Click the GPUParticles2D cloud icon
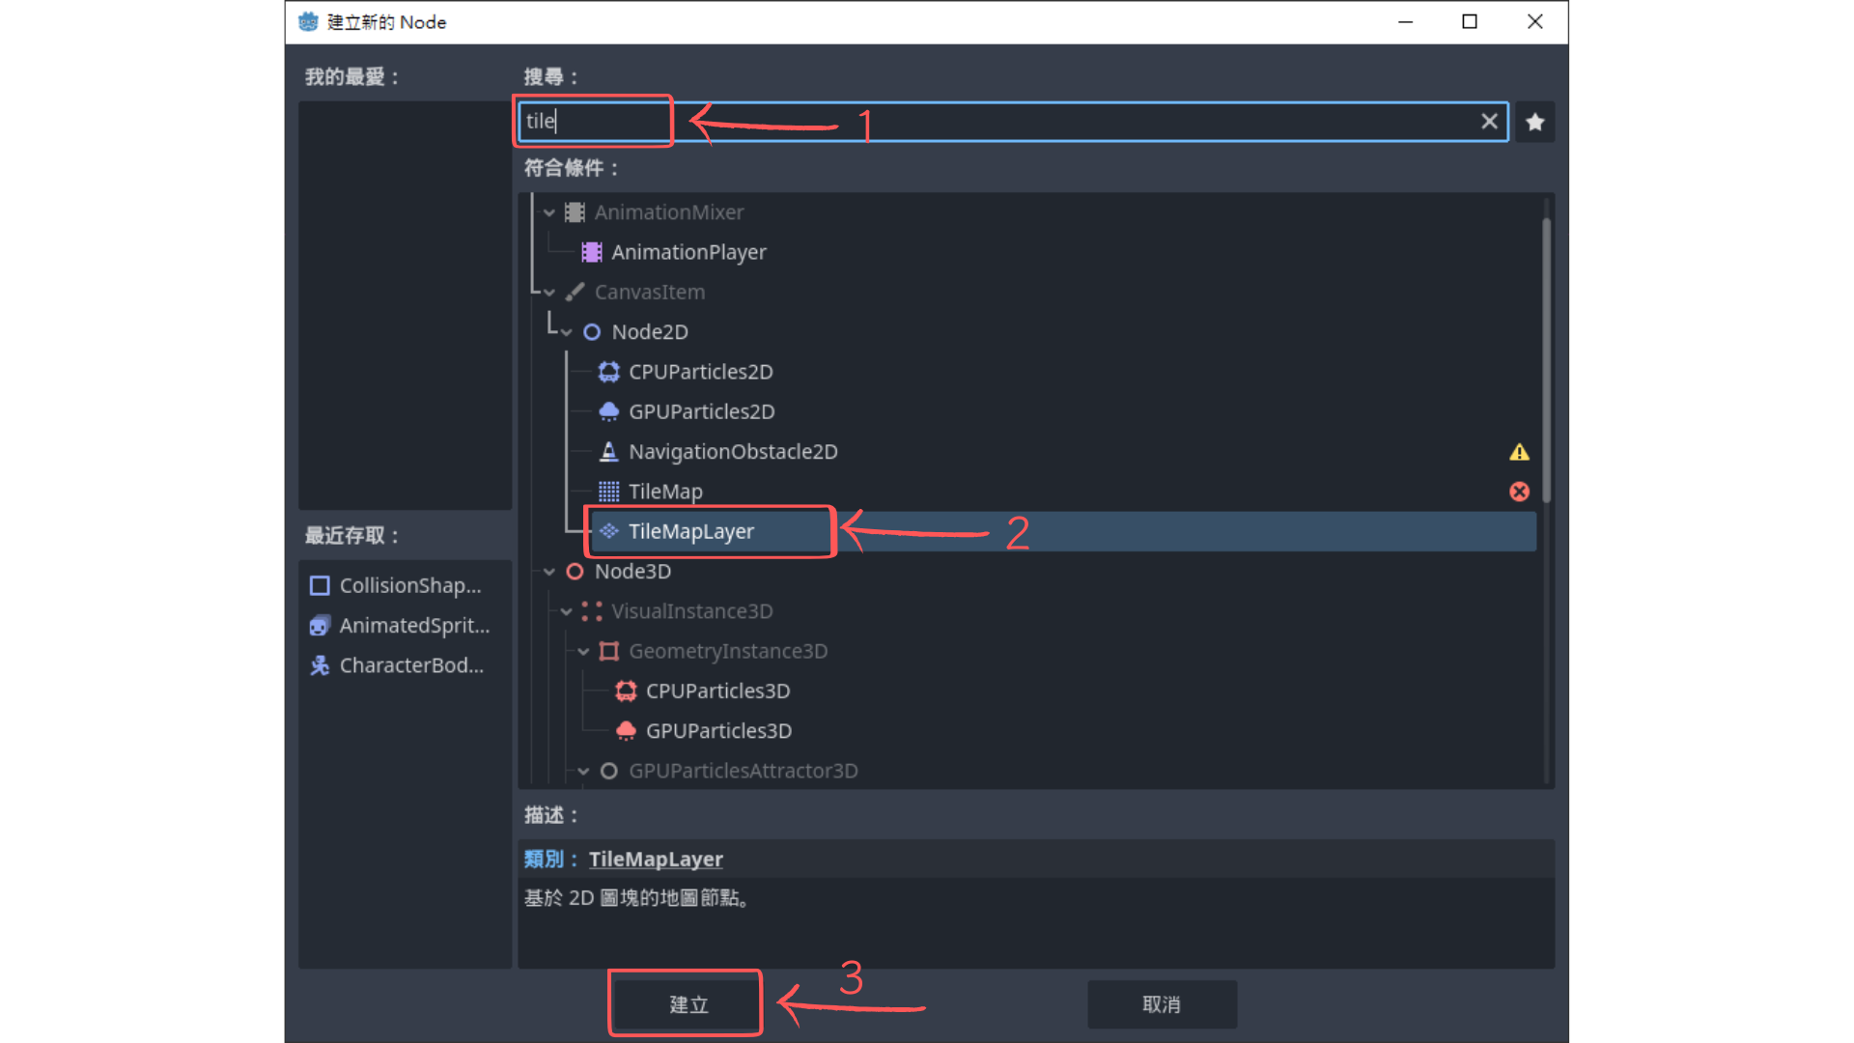1854x1043 pixels. [x=608, y=411]
